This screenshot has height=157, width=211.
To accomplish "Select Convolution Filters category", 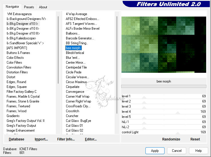I will (19, 67).
